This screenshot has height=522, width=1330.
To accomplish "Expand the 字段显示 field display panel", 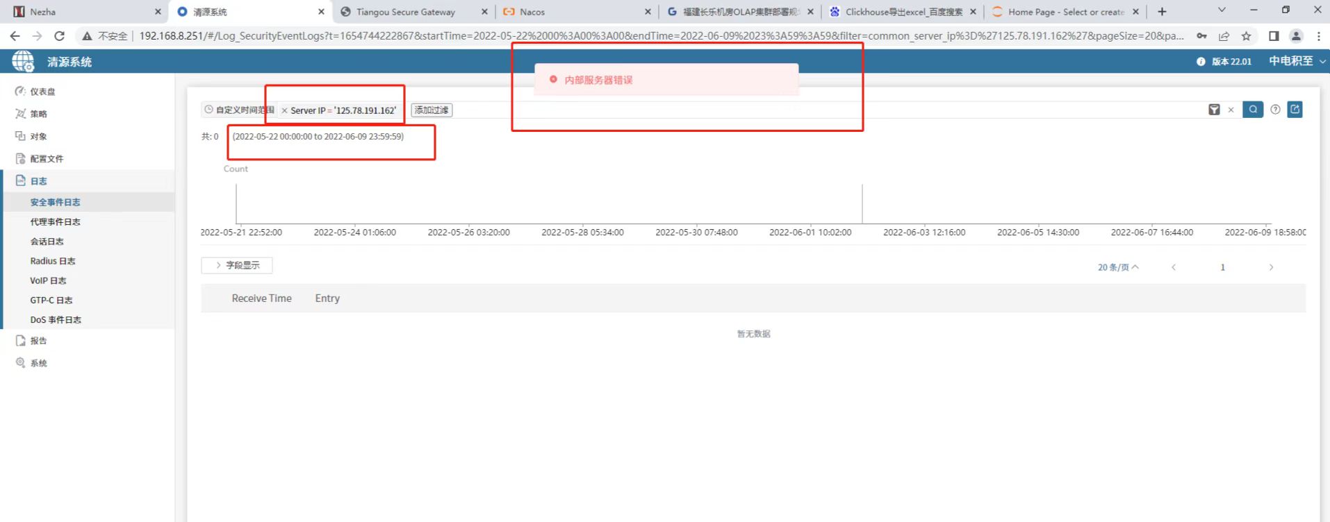I will (237, 265).
